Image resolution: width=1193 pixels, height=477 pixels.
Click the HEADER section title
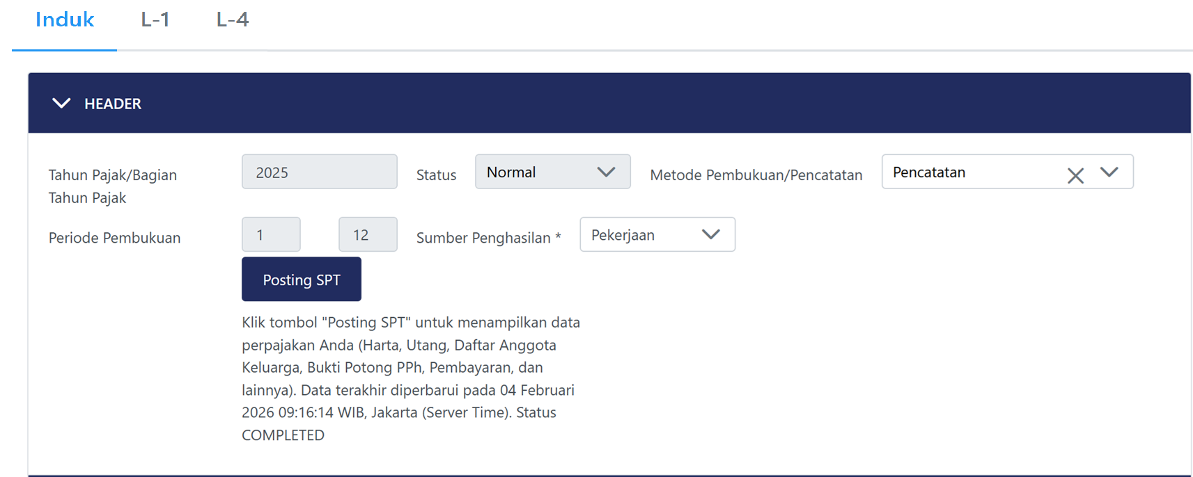[x=113, y=104]
